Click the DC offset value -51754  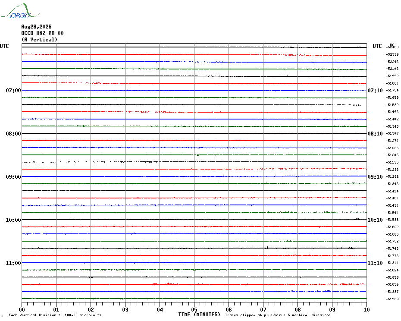tap(392, 90)
